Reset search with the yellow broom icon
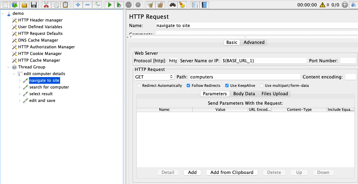Image resolution: width=358 pixels, height=184 pixels. (182, 4)
